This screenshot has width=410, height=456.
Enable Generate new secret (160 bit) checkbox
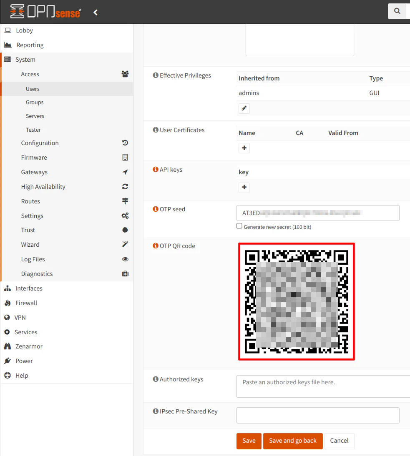pos(239,226)
